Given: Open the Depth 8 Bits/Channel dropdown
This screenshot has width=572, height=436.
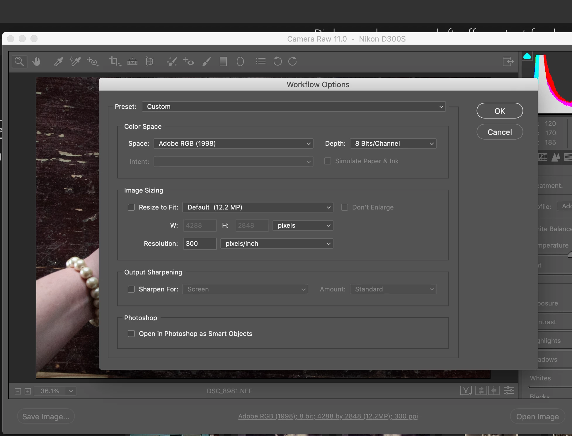Looking at the screenshot, I should [x=393, y=143].
